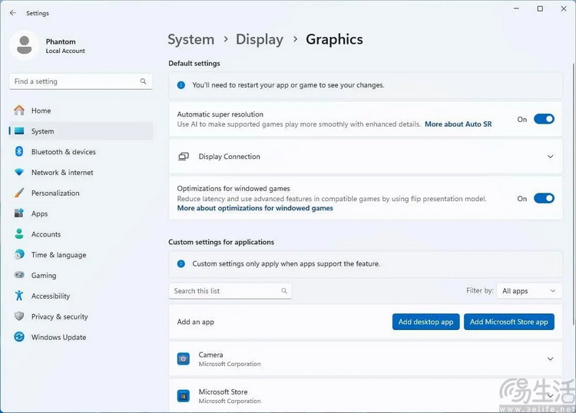
Task: Click the Accessibility figure icon in sidebar
Action: (19, 296)
